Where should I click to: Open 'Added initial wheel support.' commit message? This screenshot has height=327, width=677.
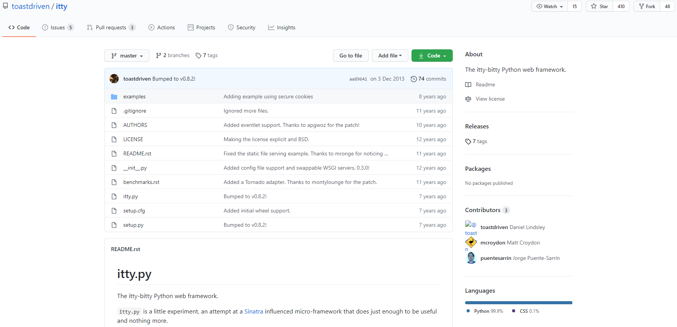pyautogui.click(x=257, y=211)
